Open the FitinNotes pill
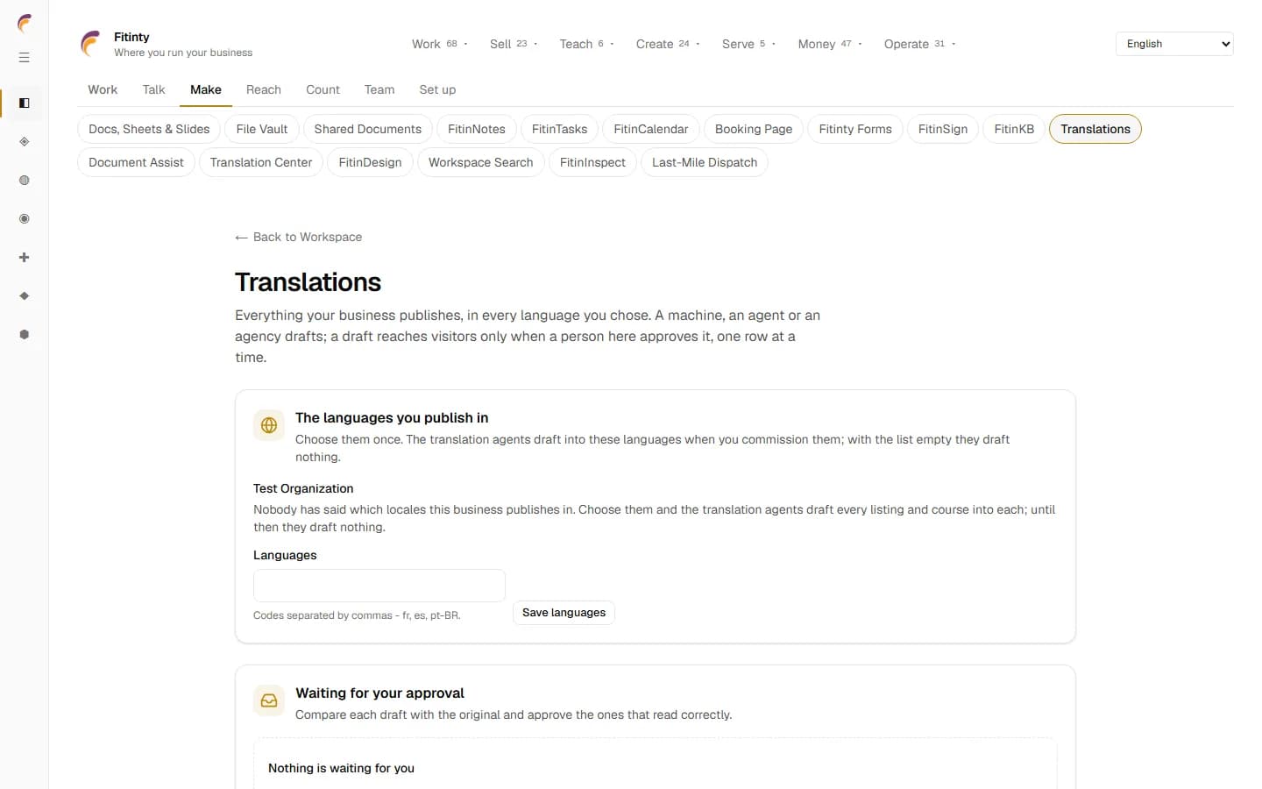This screenshot has width=1262, height=789. pos(477,129)
